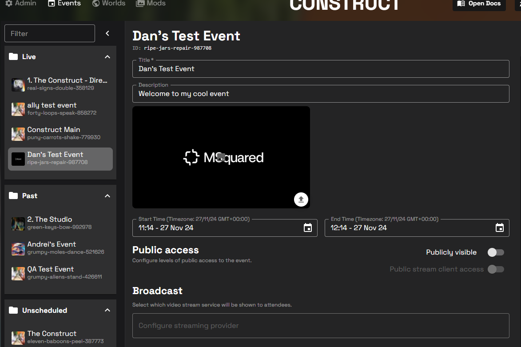The height and width of the screenshot is (347, 521).
Task: Select the Construct Main event
Action: click(x=60, y=133)
